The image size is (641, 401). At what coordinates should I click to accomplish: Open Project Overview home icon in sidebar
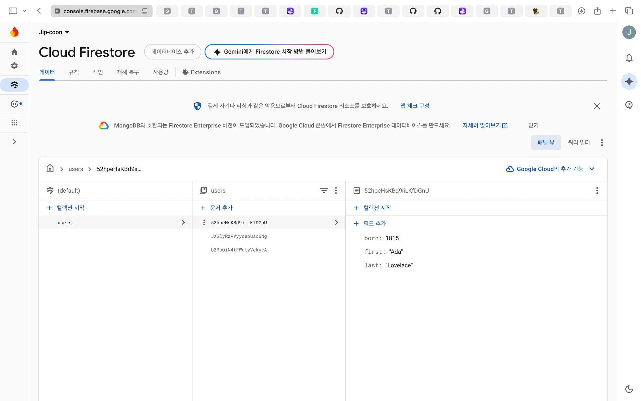pos(14,52)
